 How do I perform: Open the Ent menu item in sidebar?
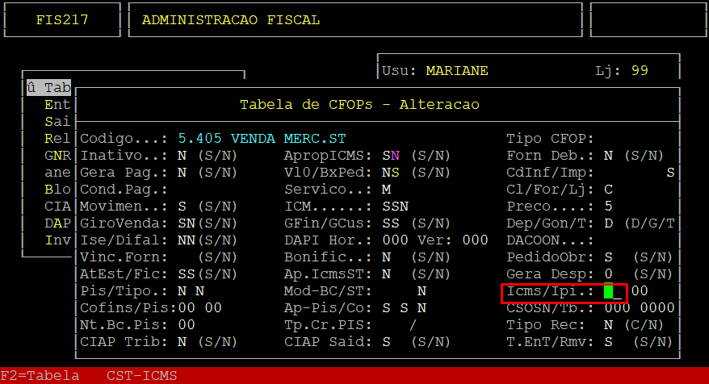57,105
